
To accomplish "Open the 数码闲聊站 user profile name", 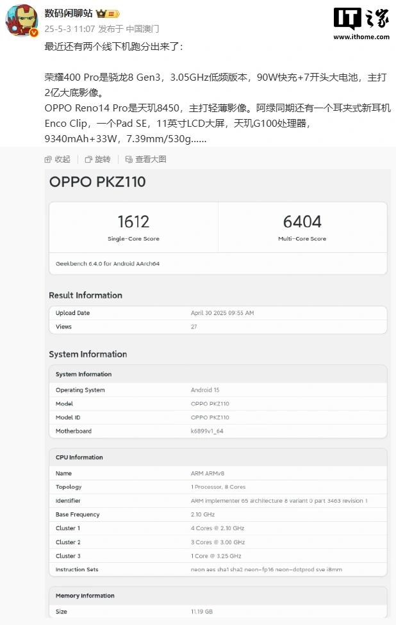I will [x=69, y=13].
